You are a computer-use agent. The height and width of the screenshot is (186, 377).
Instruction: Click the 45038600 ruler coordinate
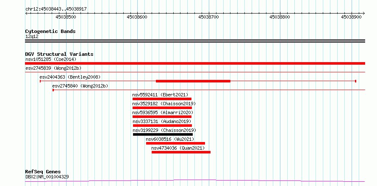click(137, 17)
